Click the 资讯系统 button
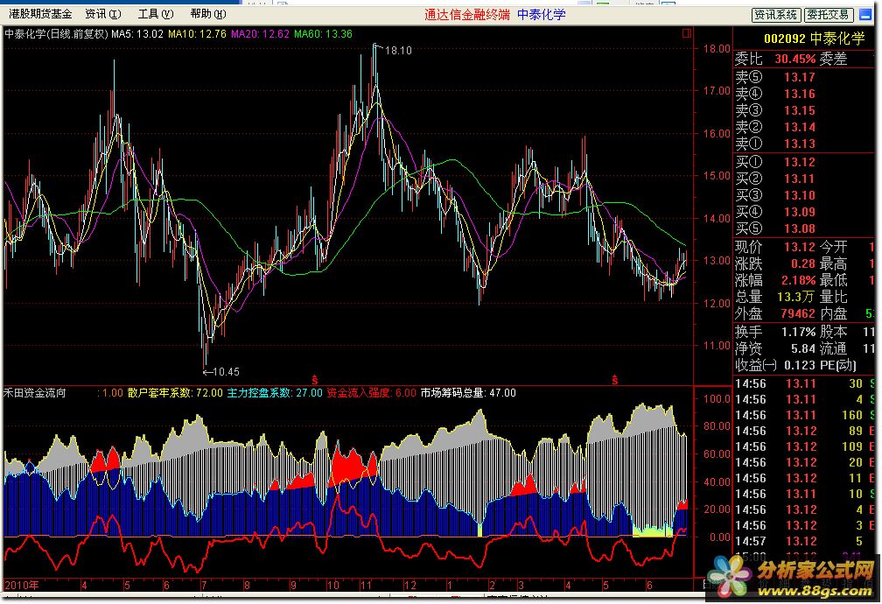This screenshot has height=604, width=882. [776, 15]
